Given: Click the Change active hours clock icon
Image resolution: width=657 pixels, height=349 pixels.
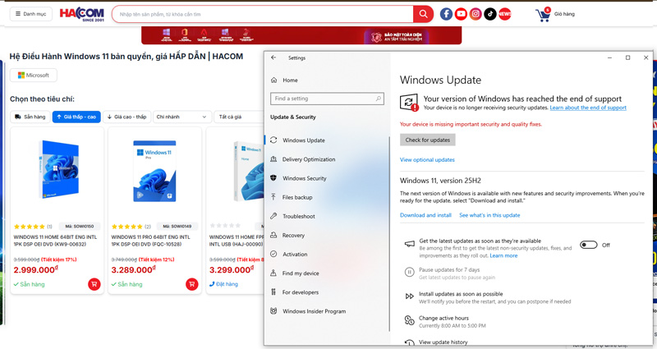Looking at the screenshot, I should 409,321.
